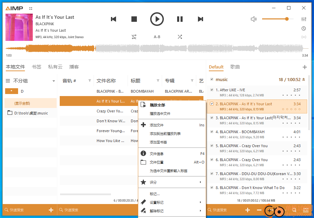Open the 私有云 tab

pyautogui.click(x=55, y=67)
